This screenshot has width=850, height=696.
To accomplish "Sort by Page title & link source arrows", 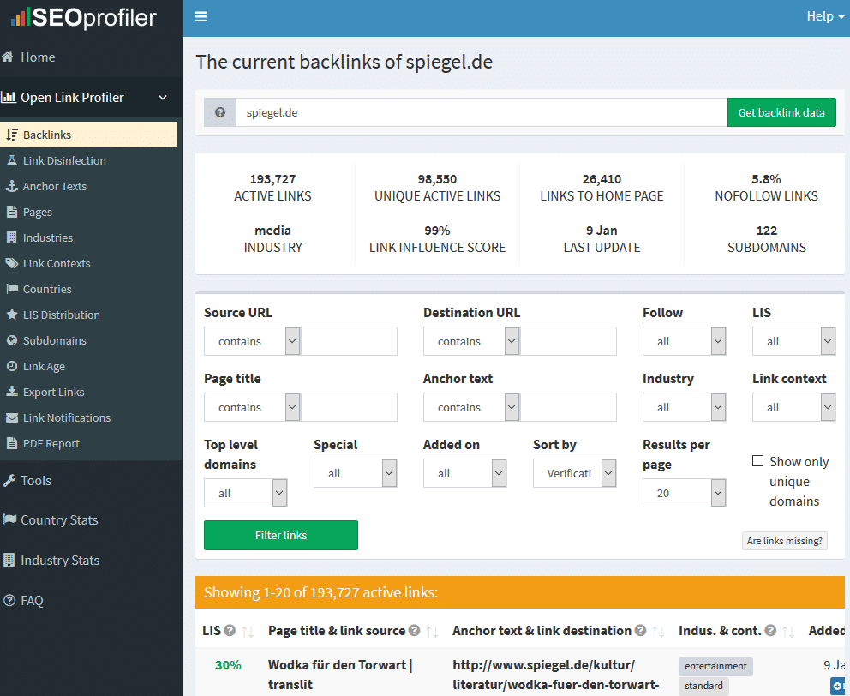I will [x=432, y=632].
